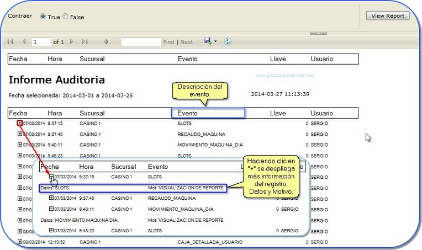The image size is (422, 250).
Task: Expand the main table 9:37:15 SLOTS row
Action: tap(20, 123)
